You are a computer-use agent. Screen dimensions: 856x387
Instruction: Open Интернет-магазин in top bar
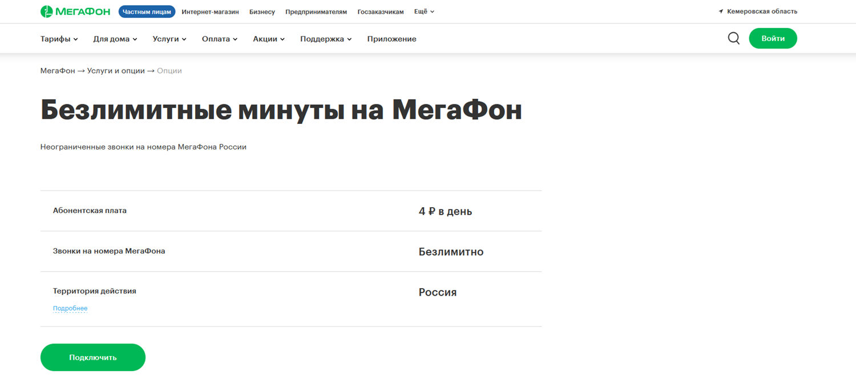point(210,11)
